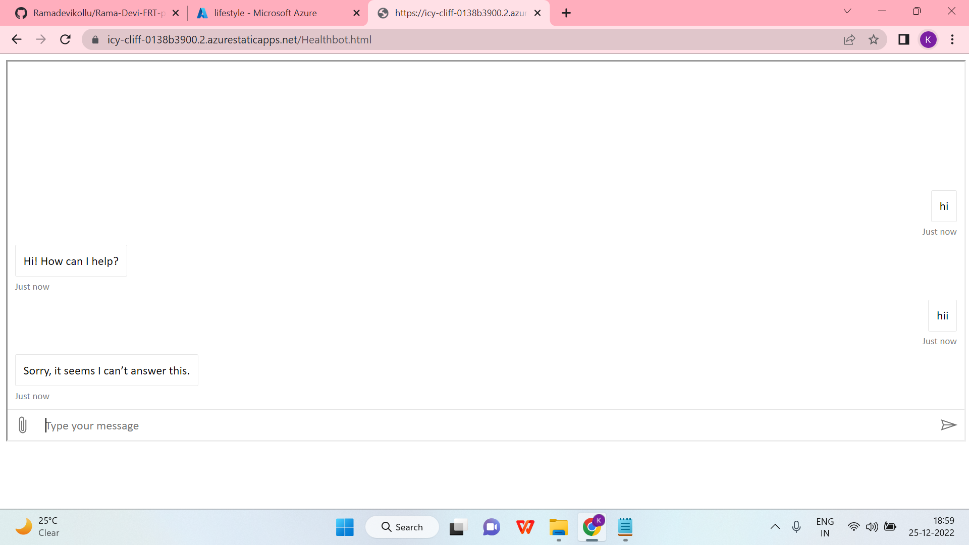Viewport: 969px width, 545px height.
Task: Expand the tab search chevron
Action: [847, 11]
